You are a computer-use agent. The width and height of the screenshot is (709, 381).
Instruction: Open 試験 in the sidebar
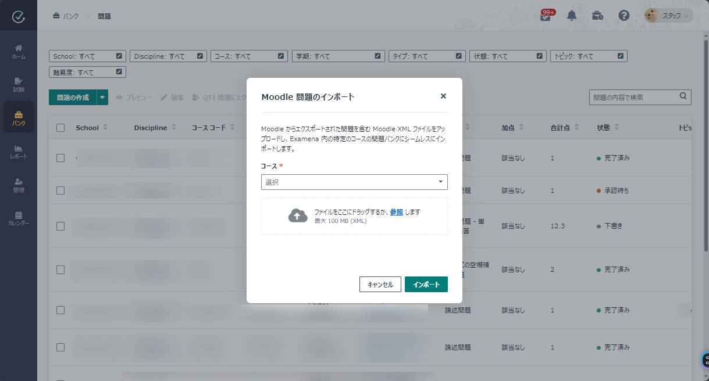[19, 85]
